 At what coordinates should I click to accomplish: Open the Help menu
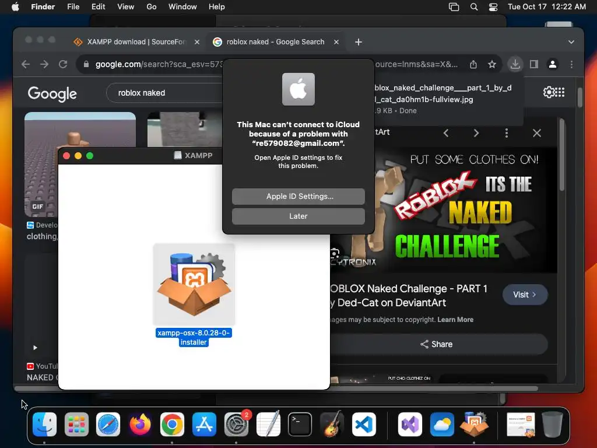[x=217, y=6]
